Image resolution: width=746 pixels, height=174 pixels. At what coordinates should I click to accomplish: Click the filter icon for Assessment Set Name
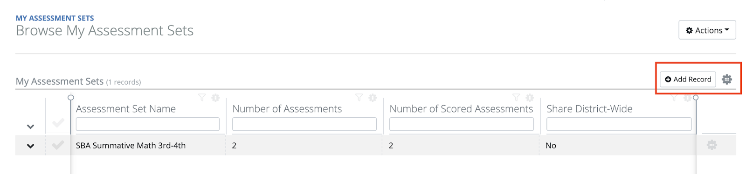click(x=202, y=98)
